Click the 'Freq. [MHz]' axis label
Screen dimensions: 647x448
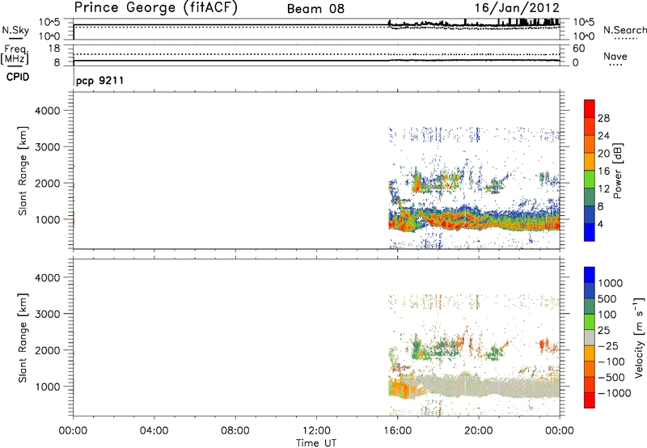tap(15, 54)
